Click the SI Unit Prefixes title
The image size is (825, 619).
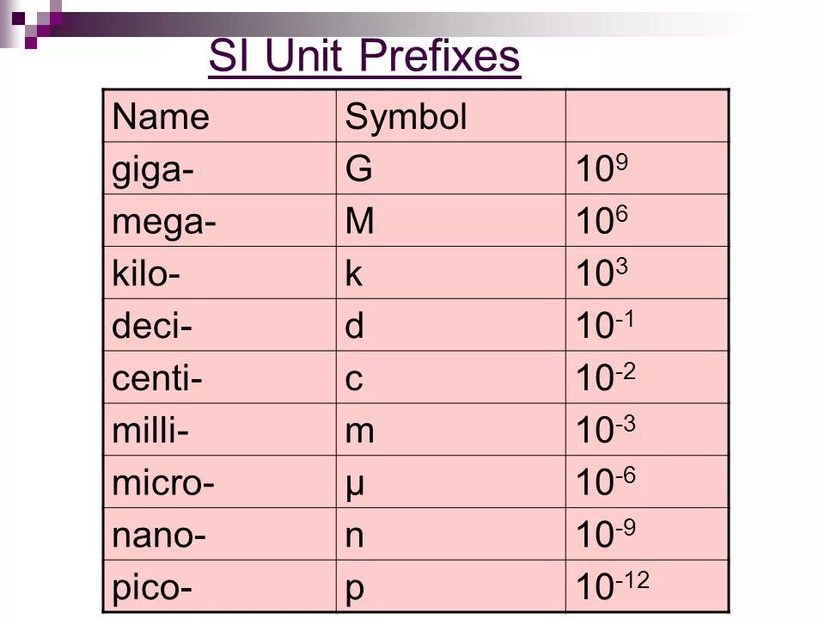click(x=364, y=57)
